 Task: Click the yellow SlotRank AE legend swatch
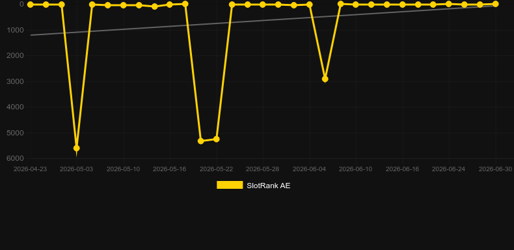(x=230, y=185)
